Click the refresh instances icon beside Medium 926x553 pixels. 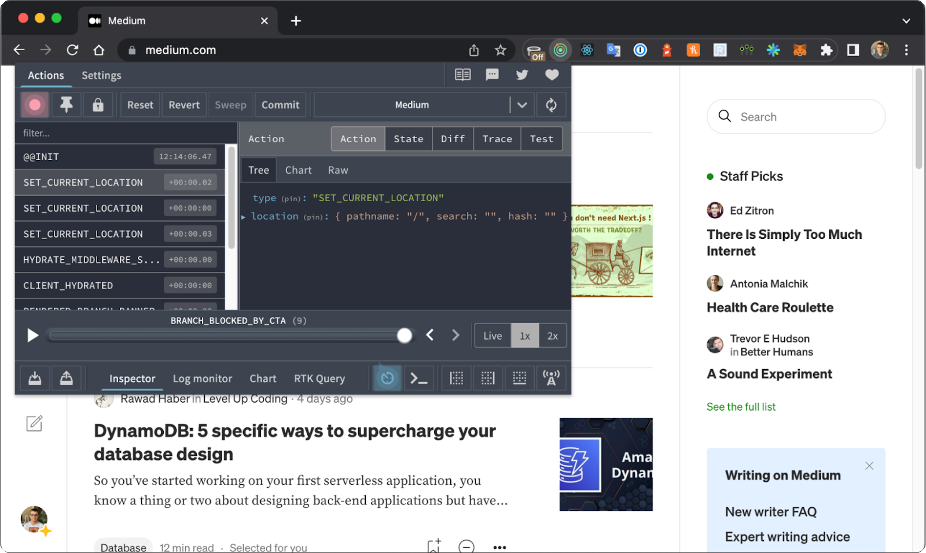click(x=551, y=105)
